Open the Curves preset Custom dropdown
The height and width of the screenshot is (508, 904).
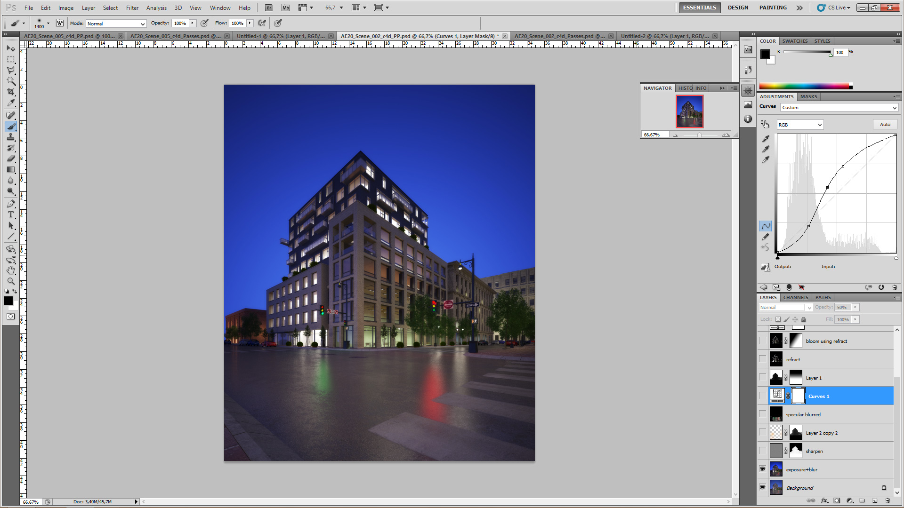click(839, 108)
